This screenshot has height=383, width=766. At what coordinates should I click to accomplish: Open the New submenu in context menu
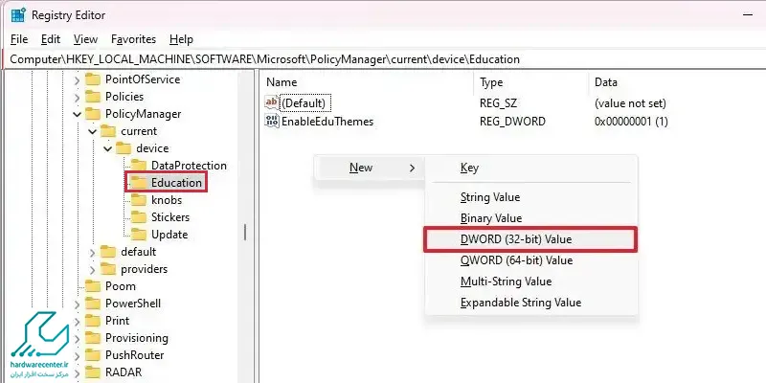370,168
